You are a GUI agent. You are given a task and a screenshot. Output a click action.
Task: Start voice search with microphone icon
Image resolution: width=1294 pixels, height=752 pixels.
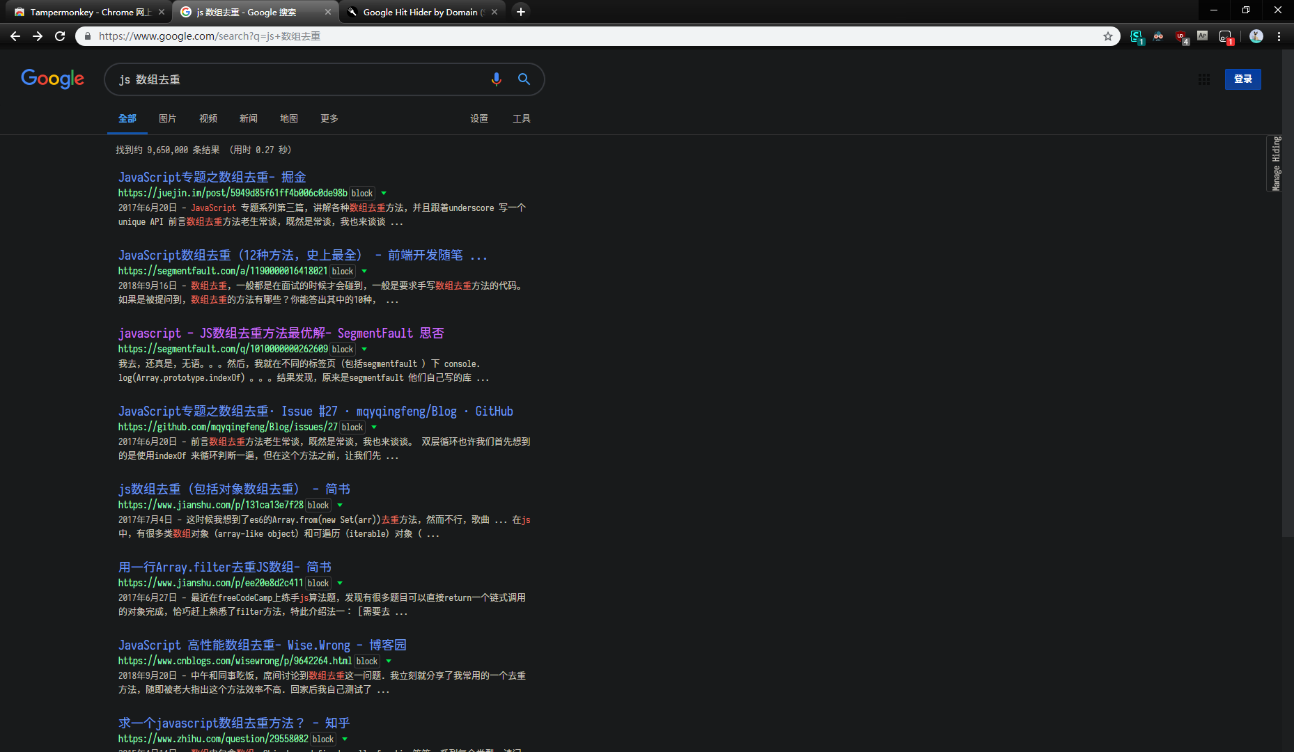496,79
